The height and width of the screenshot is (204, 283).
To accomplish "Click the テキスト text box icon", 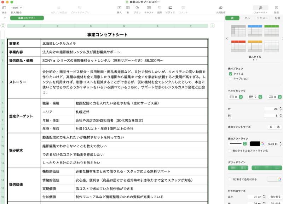I will (149, 8).
